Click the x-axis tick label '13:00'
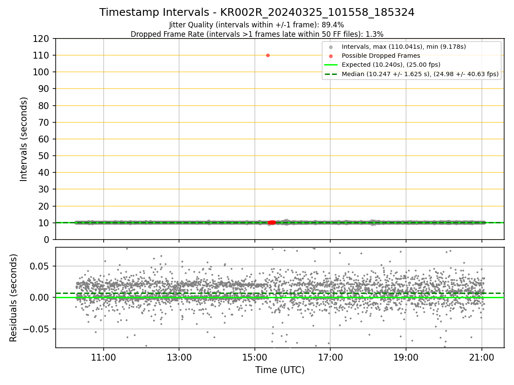Viewport: 514px width, 385px height. tap(179, 357)
